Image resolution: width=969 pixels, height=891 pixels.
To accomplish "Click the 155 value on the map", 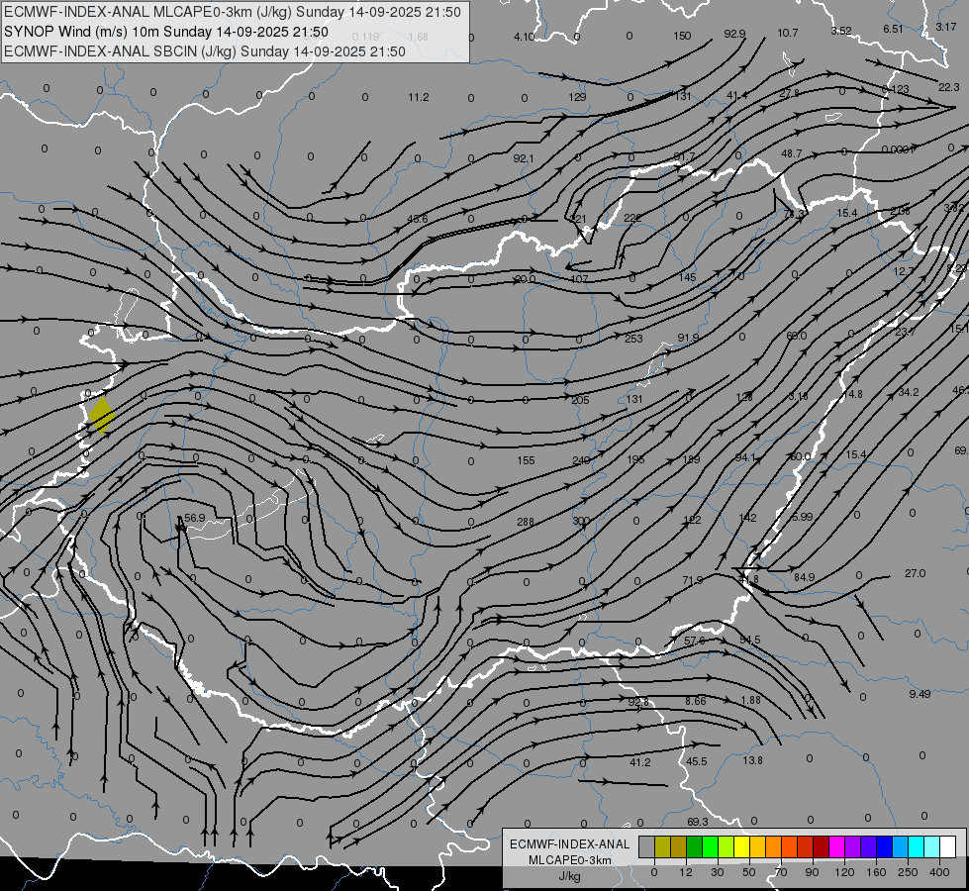I will [526, 460].
